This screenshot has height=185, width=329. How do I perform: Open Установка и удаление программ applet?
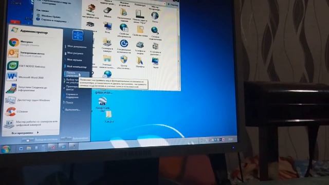point(155,49)
